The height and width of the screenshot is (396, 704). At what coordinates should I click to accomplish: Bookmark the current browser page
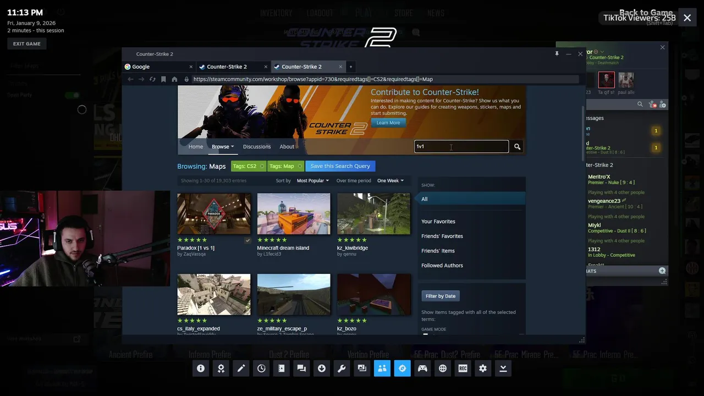coord(163,79)
